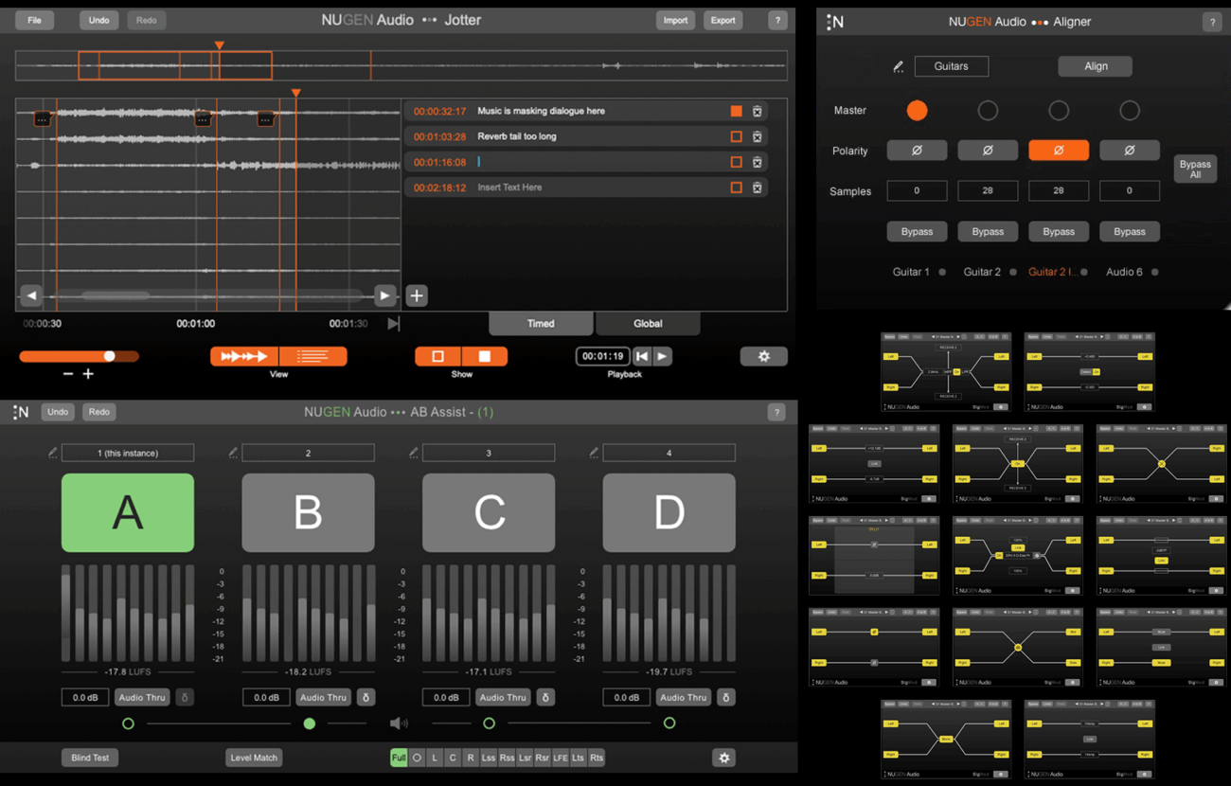Select source C in AB Assist
This screenshot has height=786, width=1231.
coord(489,512)
